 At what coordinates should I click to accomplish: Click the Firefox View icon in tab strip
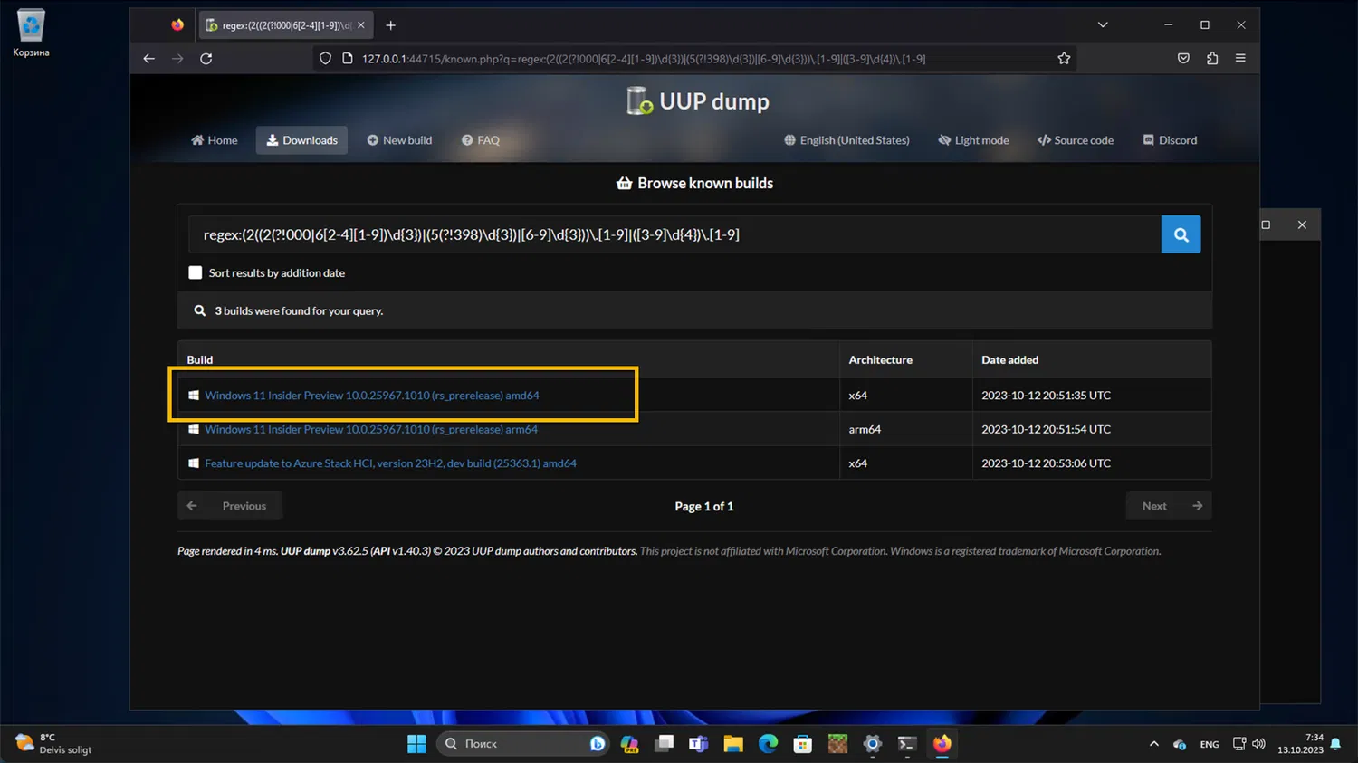177,25
